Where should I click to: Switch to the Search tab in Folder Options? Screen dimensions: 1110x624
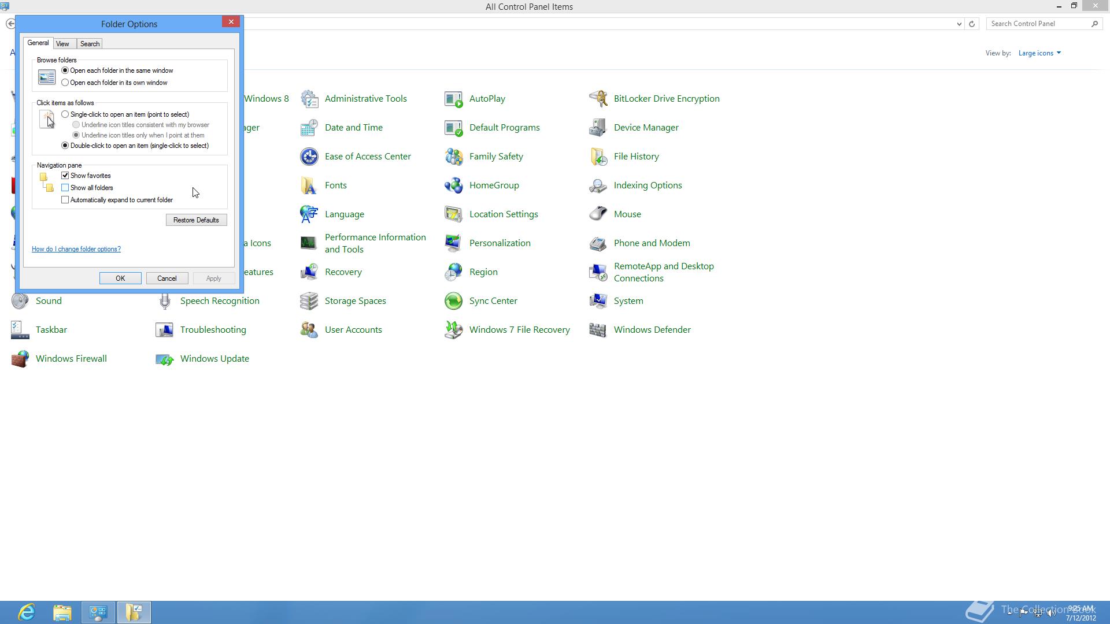(90, 44)
